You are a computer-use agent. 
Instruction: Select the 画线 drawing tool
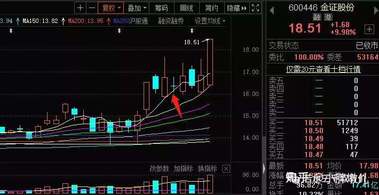click(x=187, y=8)
